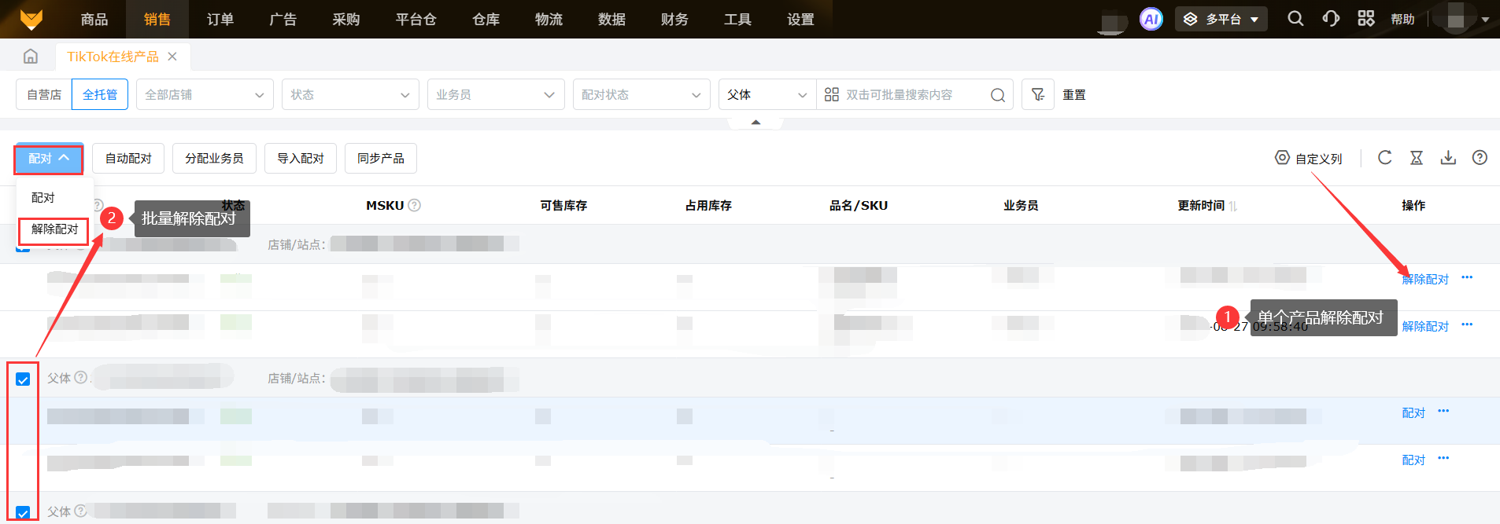Switch to the TikTok在线产品 tab
Viewport: 1500px width, 524px height.
tap(113, 57)
